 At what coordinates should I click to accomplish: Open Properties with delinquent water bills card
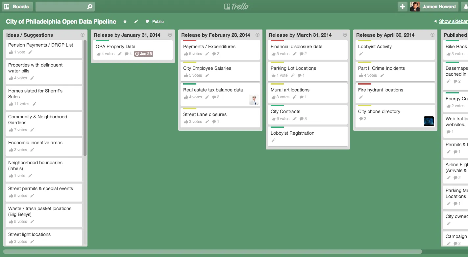click(44, 72)
